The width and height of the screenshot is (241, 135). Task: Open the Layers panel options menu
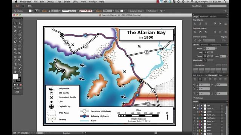point(227,102)
